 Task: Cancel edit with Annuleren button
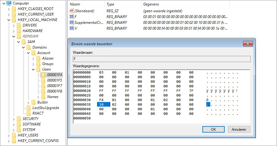(239, 129)
